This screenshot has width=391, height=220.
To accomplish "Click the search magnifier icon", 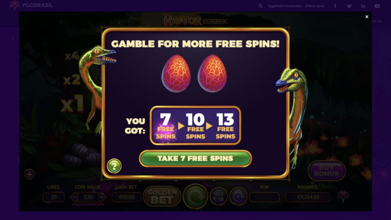I will [x=260, y=6].
